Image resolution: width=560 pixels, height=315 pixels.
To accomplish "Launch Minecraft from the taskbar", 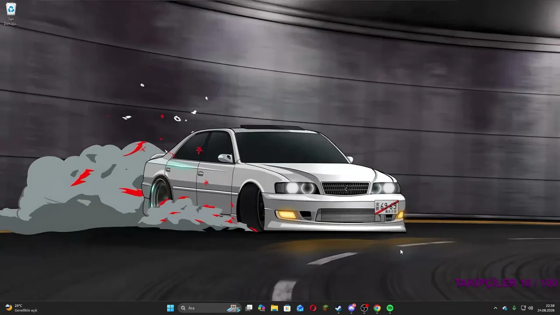I will click(325, 308).
